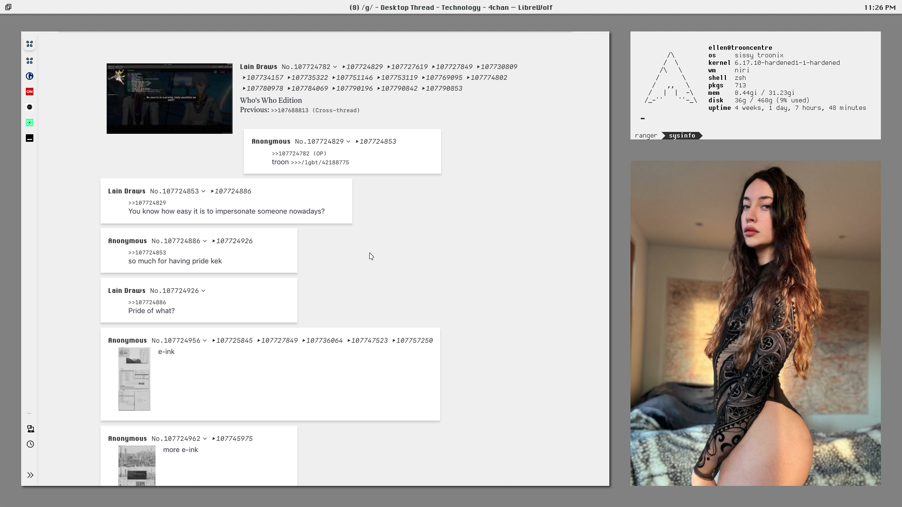This screenshot has width=902, height=507.
Task: Open the Guardian tab in the sidebar
Action: coord(30,76)
